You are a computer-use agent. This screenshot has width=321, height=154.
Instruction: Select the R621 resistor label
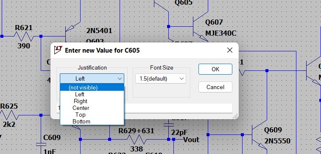coord(24,28)
